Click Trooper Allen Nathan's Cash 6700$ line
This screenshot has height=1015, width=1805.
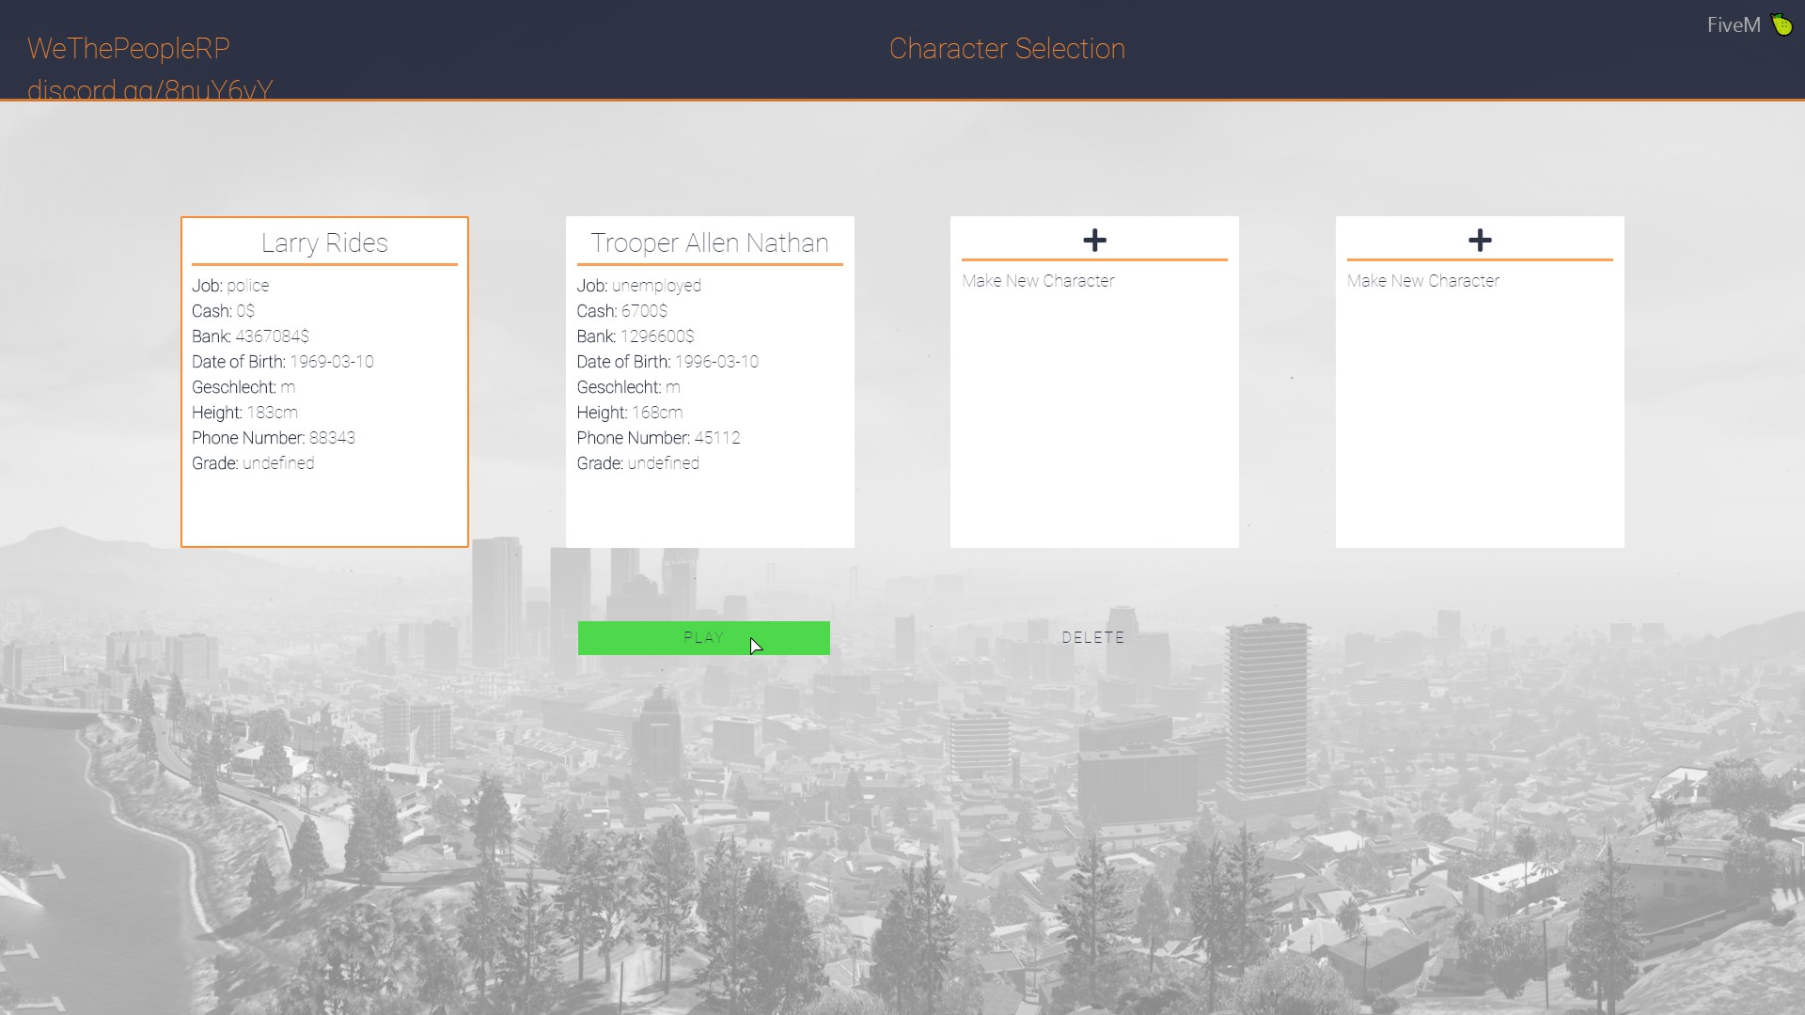pyautogui.click(x=621, y=311)
